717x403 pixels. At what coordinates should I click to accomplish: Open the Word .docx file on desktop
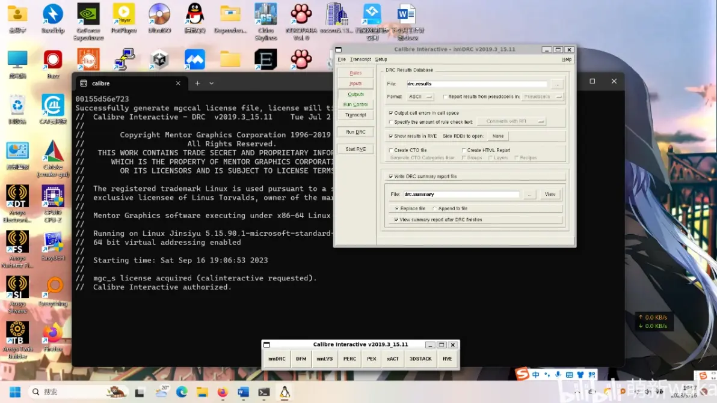[407, 22]
